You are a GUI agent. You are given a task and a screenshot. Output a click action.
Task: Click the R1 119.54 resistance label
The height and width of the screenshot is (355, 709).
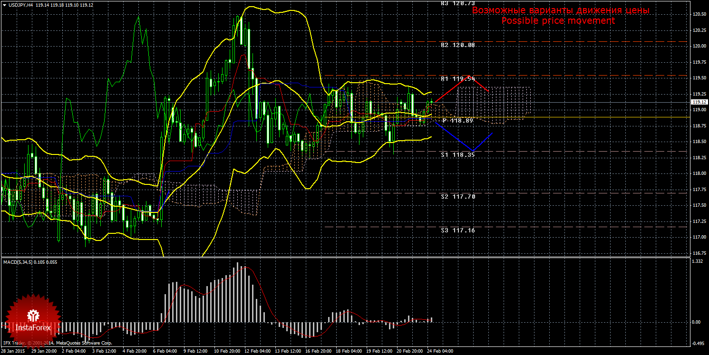pyautogui.click(x=457, y=79)
